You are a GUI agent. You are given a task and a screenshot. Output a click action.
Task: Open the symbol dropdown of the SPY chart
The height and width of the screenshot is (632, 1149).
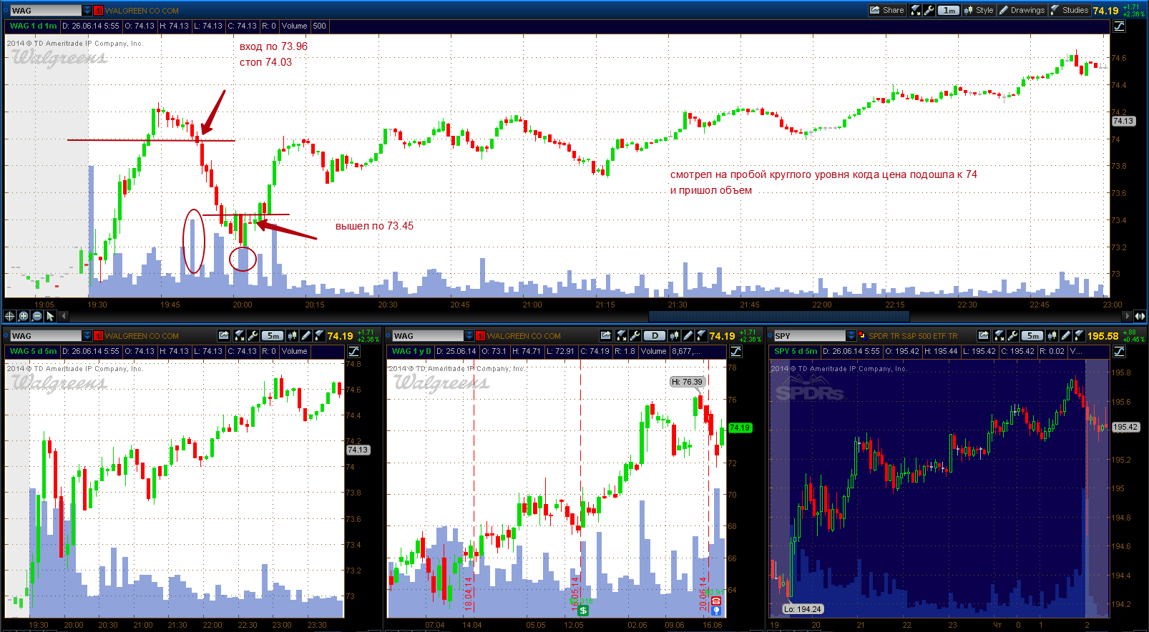point(851,335)
